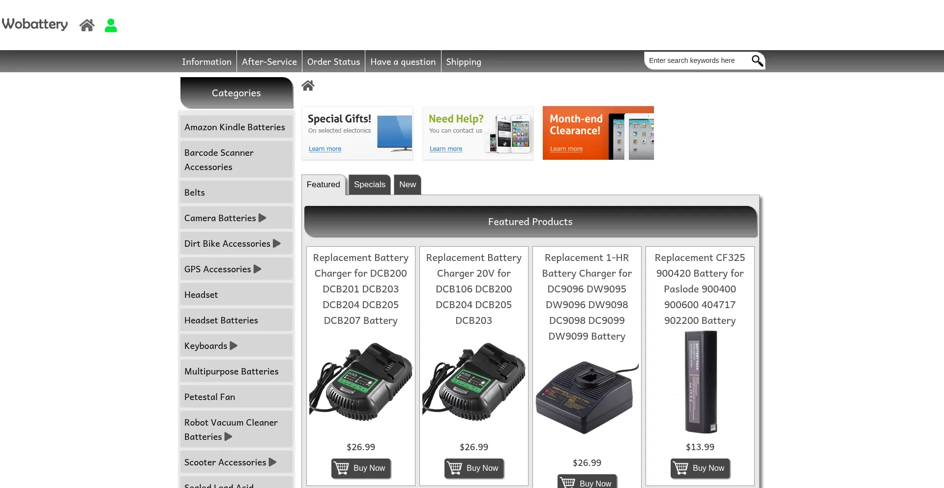Expand the Keyboards category arrow
The width and height of the screenshot is (944, 488).
(x=234, y=345)
